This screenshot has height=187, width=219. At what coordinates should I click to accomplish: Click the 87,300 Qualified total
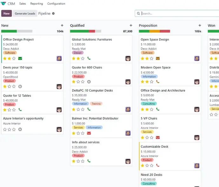[128, 31]
